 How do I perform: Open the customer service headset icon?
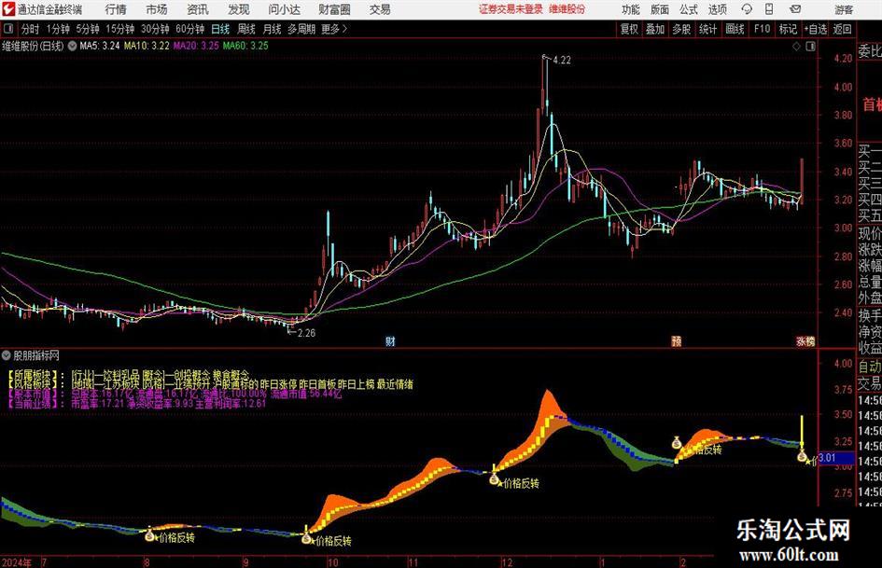747,9
